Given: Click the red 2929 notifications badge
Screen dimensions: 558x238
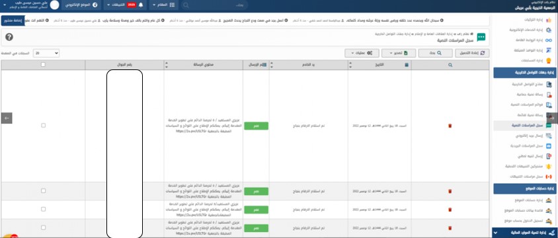Looking at the screenshot, I should click(132, 5).
